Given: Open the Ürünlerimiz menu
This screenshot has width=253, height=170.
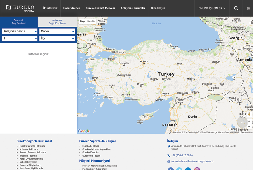Looking at the screenshot, I should coord(50,8).
